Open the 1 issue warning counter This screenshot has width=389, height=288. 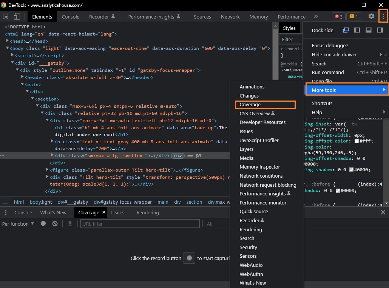click(353, 17)
